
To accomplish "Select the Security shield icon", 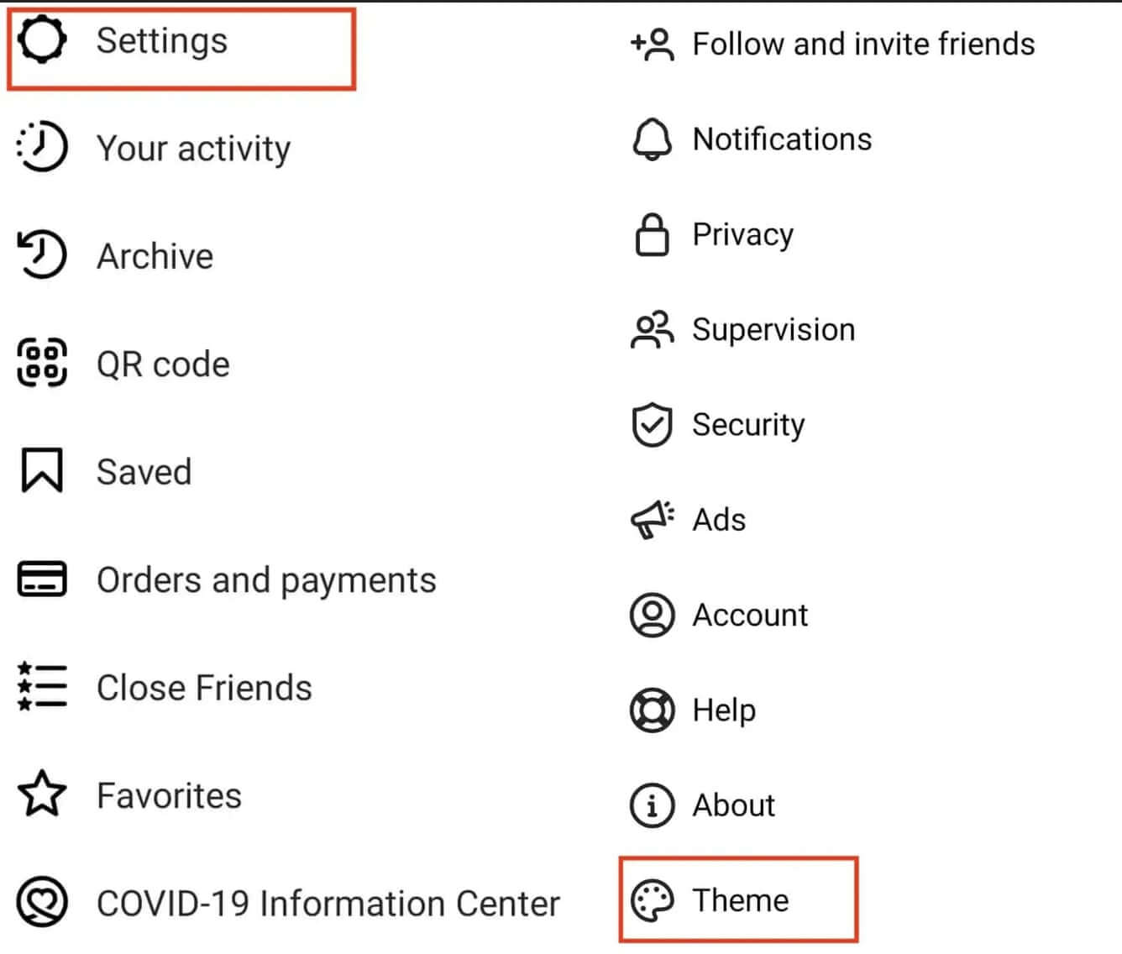I will (652, 425).
